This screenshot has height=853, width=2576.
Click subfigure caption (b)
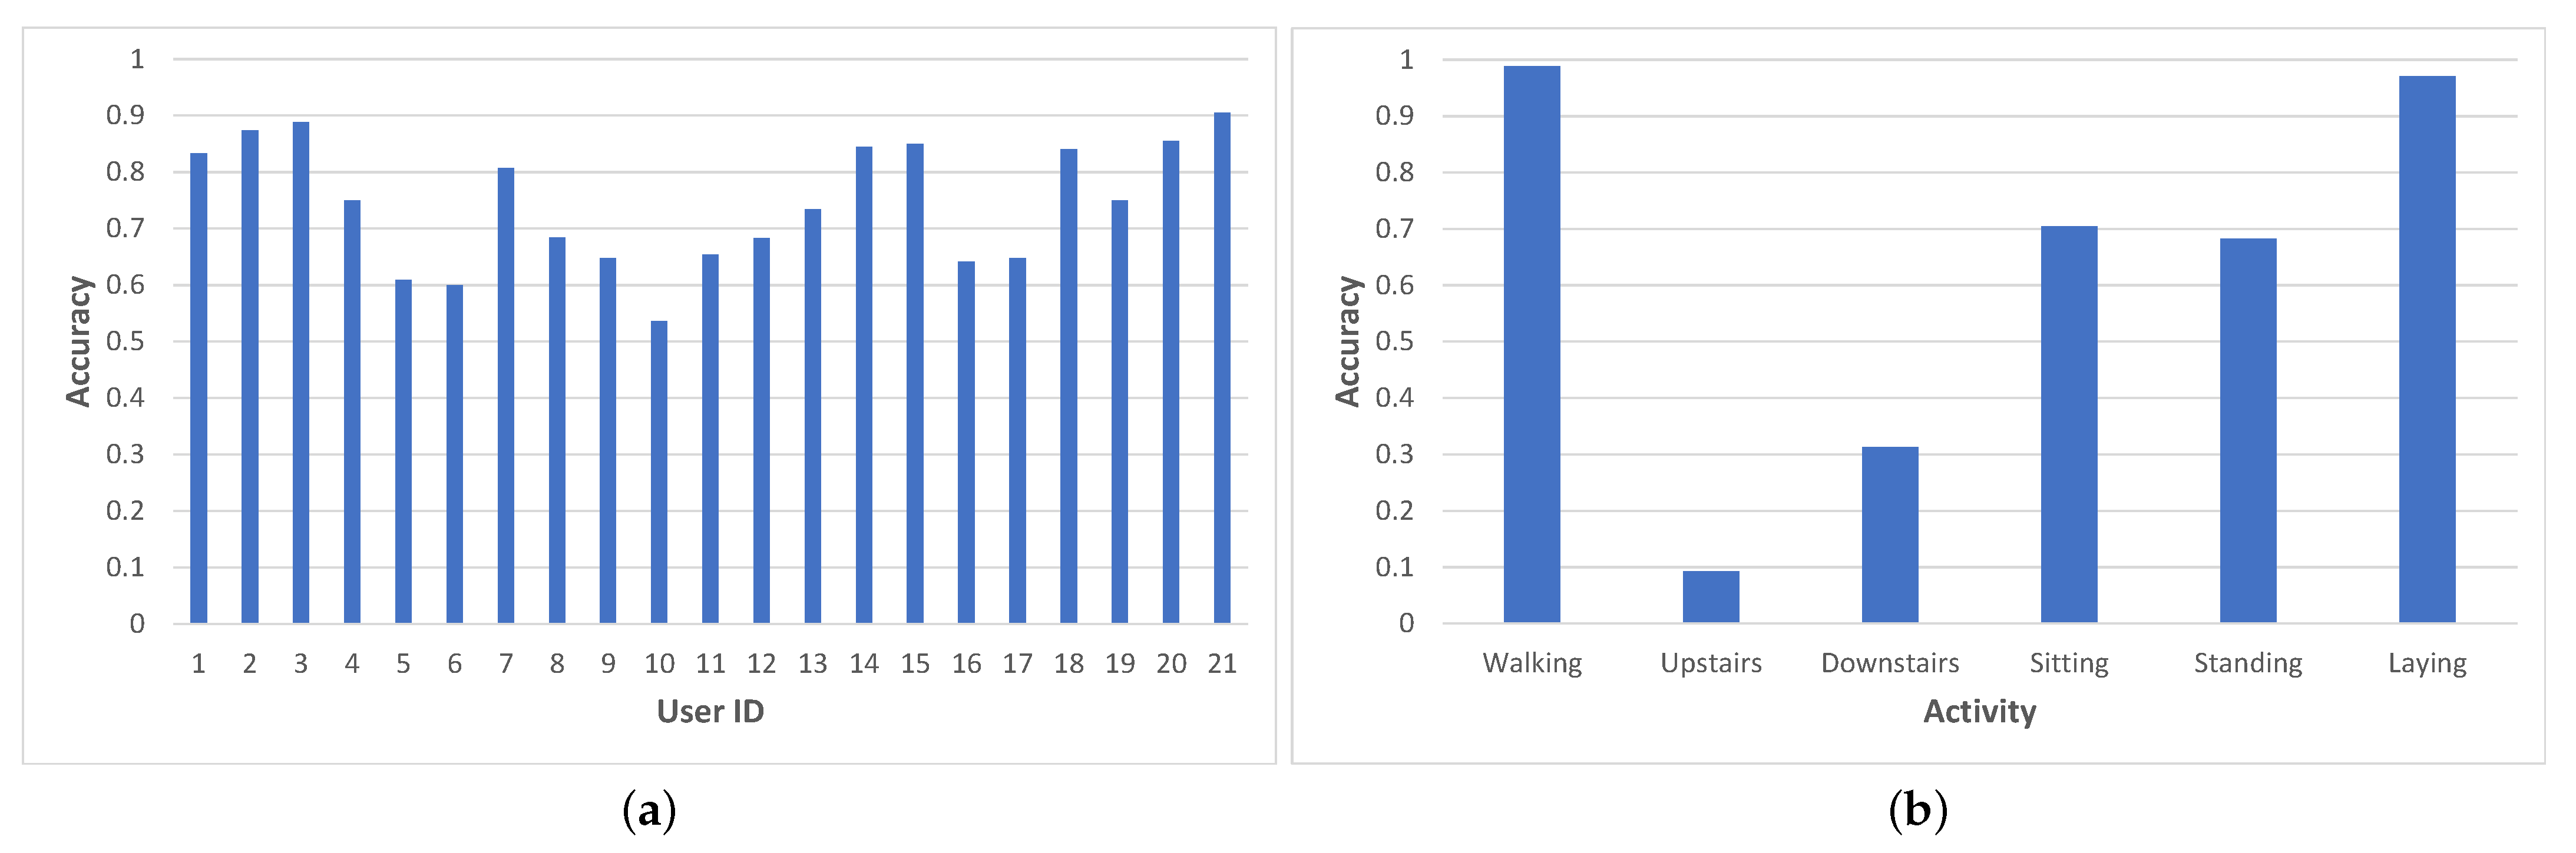point(1917,809)
